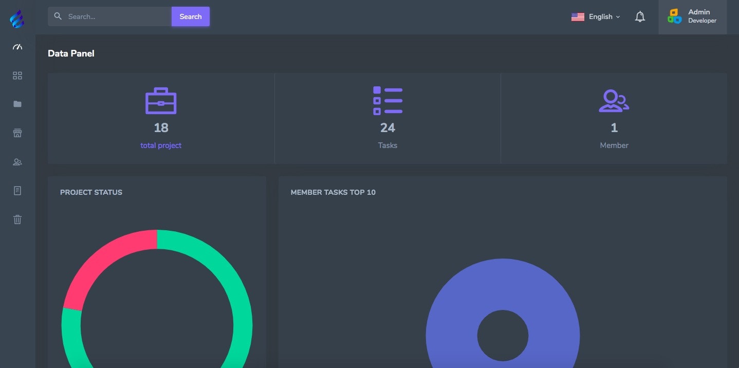
Task: Click into the Search input field
Action: [x=109, y=16]
